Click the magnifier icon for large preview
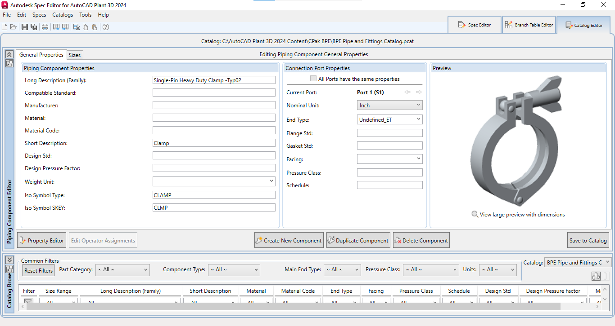The height and width of the screenshot is (326, 615). (475, 214)
